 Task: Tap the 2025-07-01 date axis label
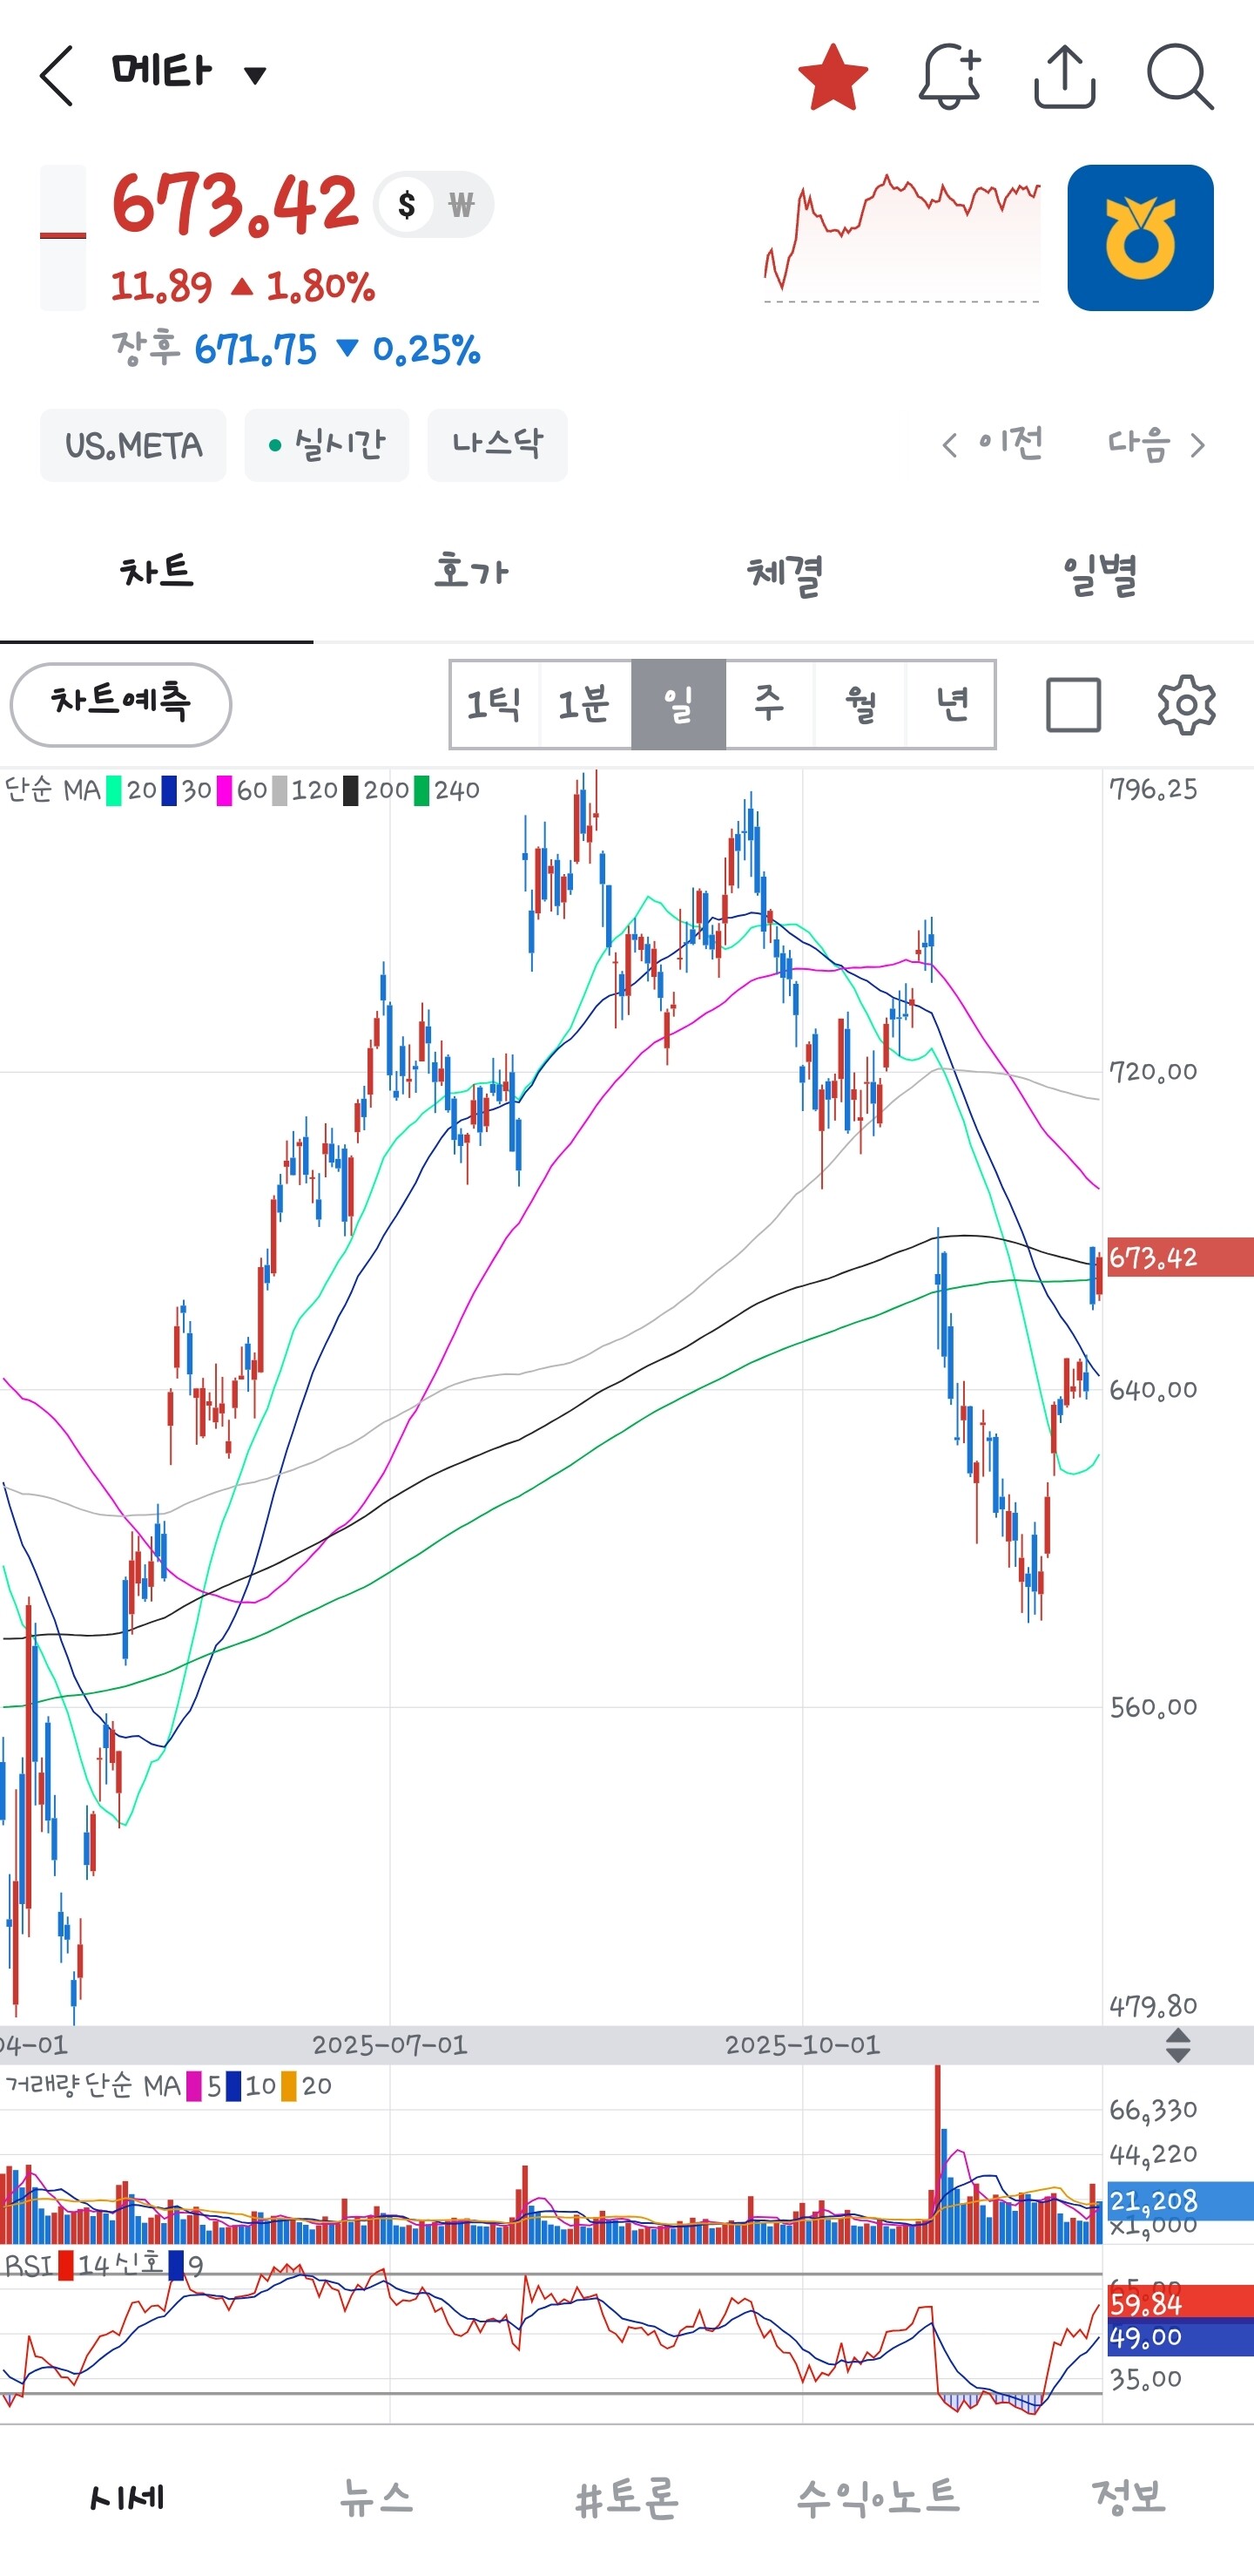coord(389,2045)
